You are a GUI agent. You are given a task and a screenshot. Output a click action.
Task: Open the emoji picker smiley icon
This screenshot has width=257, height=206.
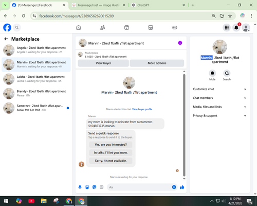(x=174, y=187)
